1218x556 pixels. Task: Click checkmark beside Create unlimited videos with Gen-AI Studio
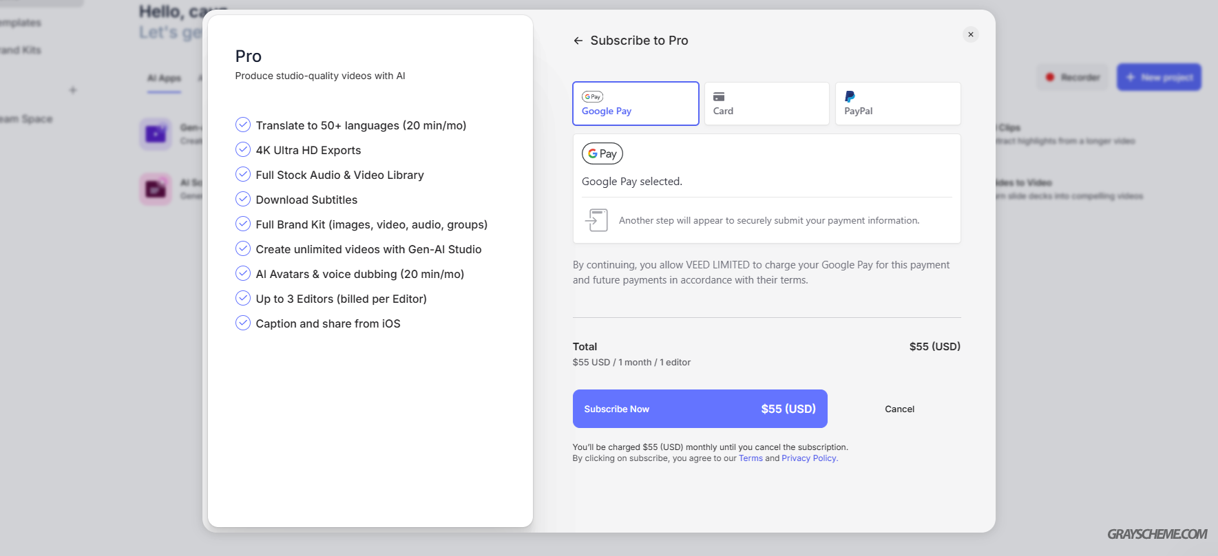pos(243,248)
